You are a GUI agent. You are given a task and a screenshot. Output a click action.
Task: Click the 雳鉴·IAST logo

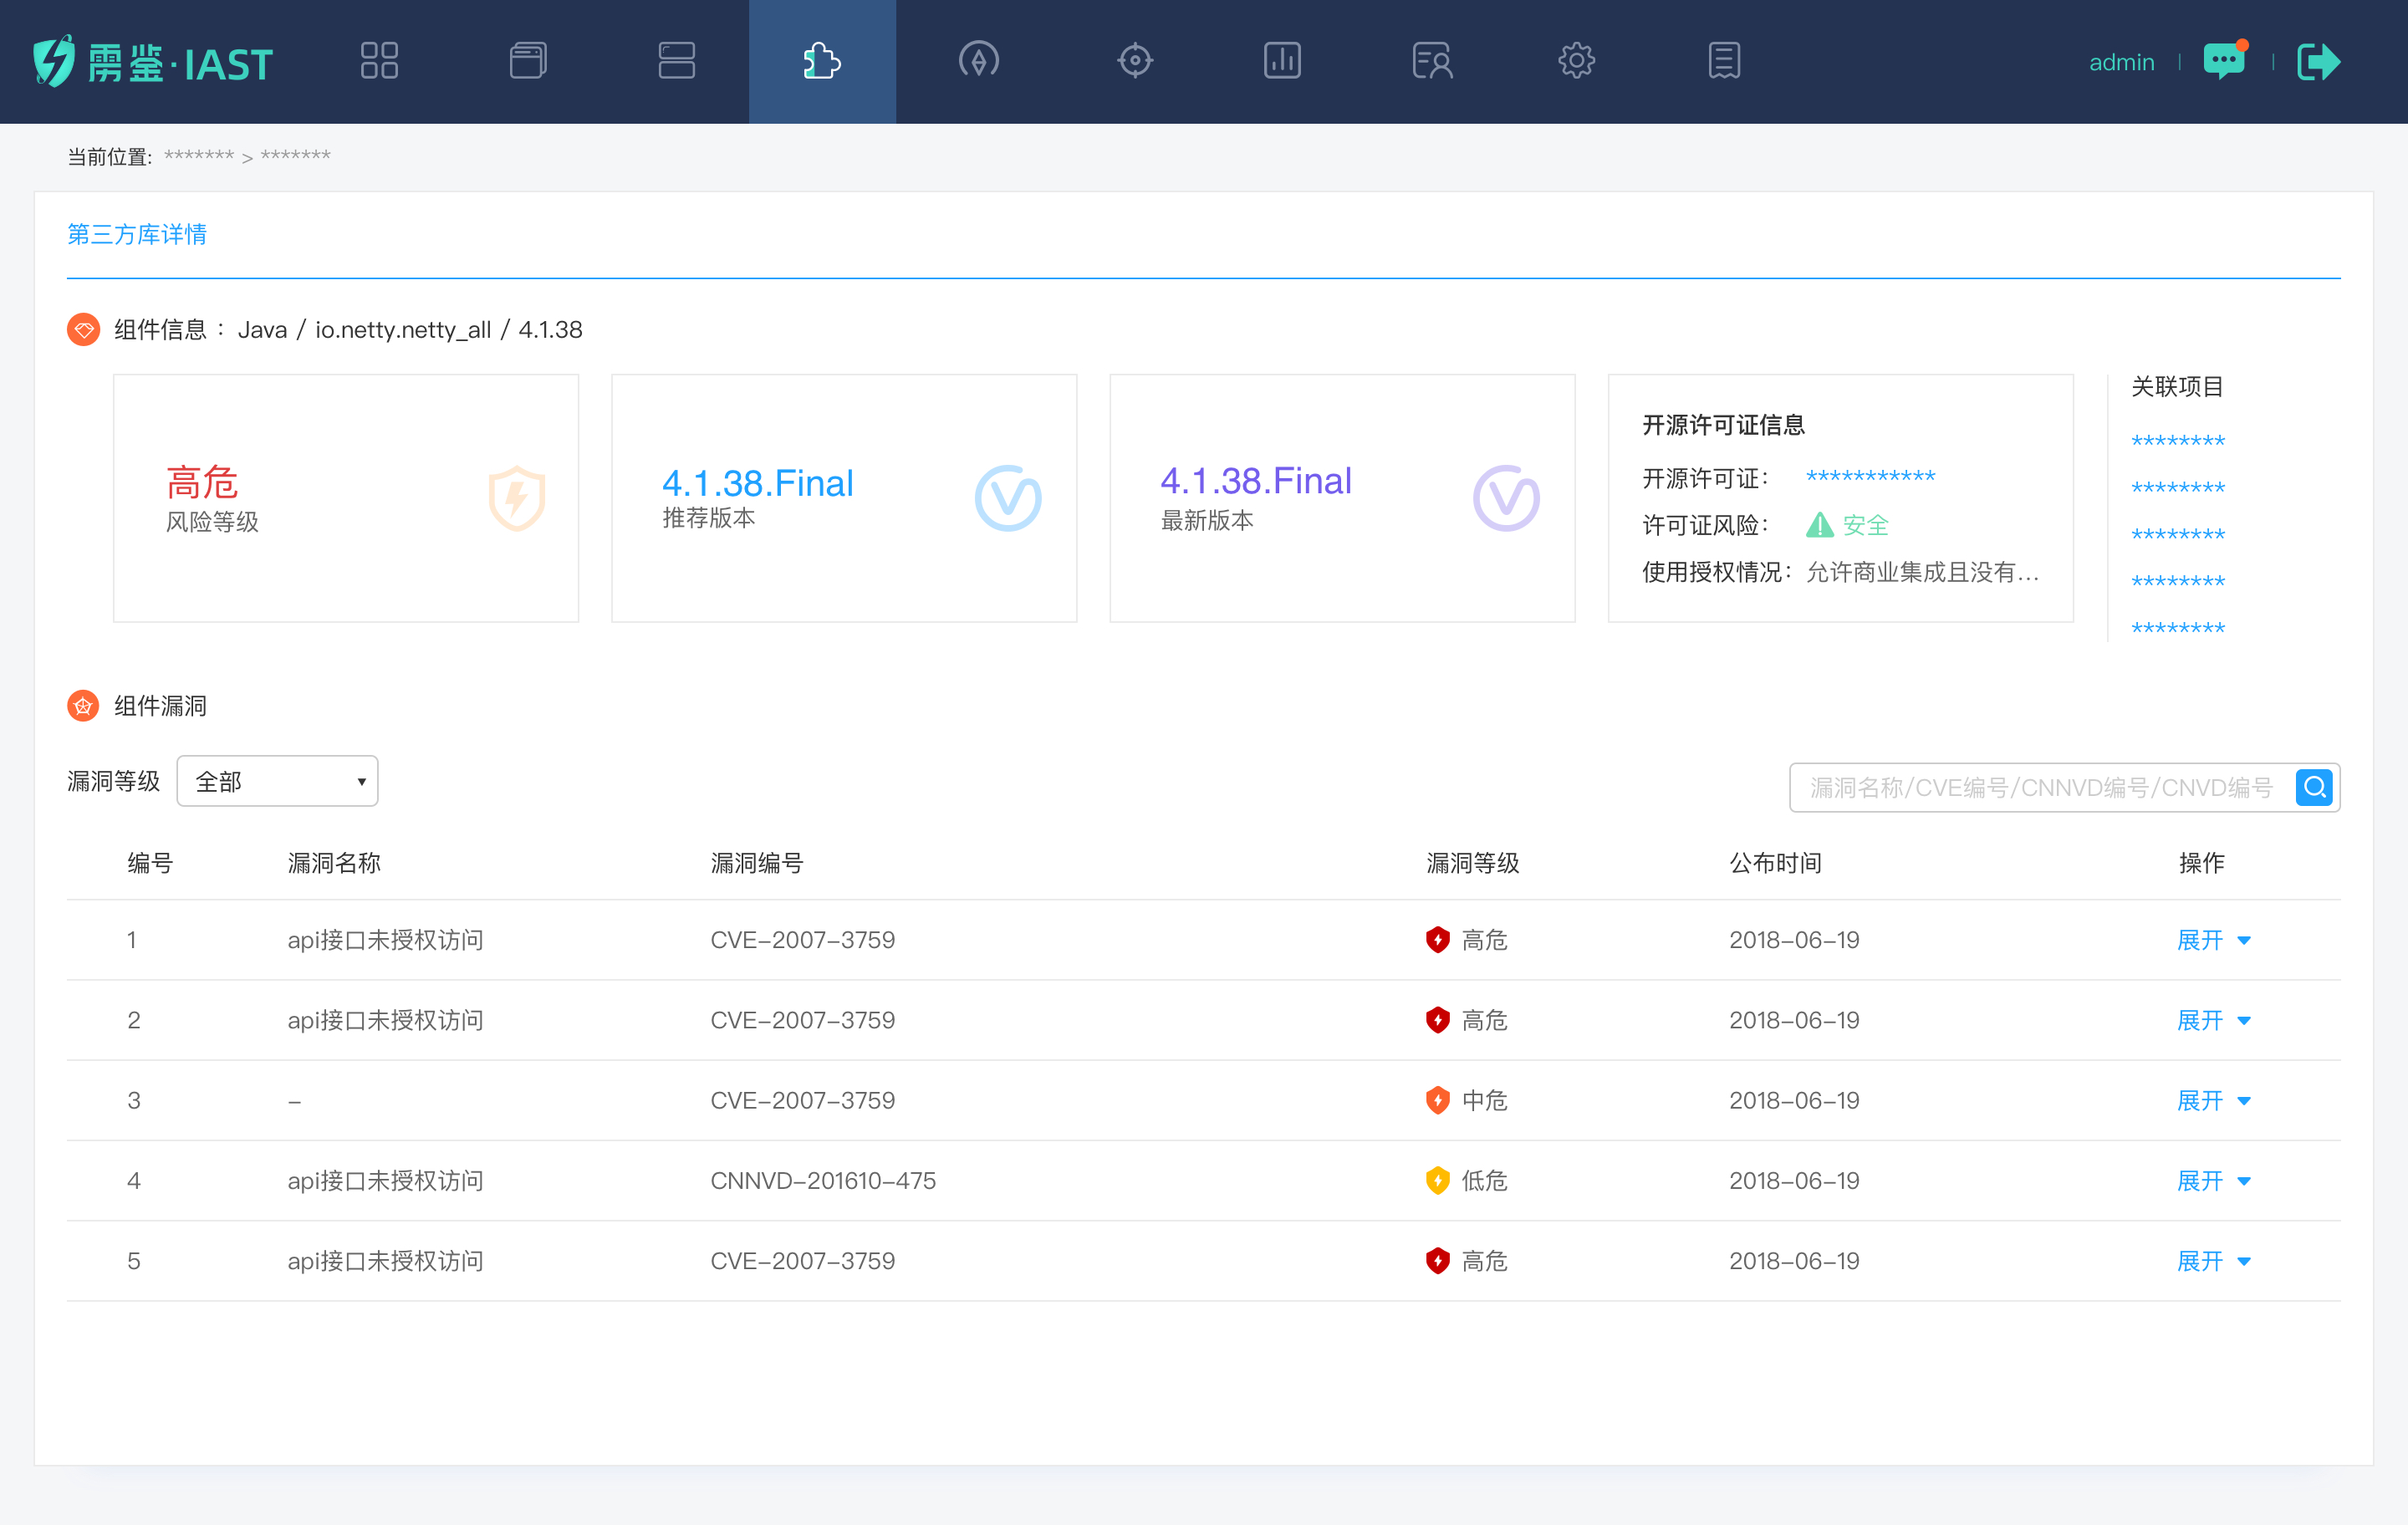pyautogui.click(x=153, y=62)
